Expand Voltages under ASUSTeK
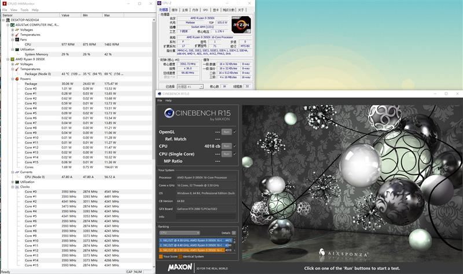Screen dimensions: 463x274 point(13,30)
